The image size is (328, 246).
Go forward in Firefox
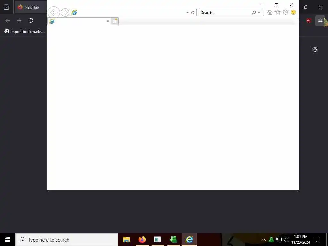[19, 20]
